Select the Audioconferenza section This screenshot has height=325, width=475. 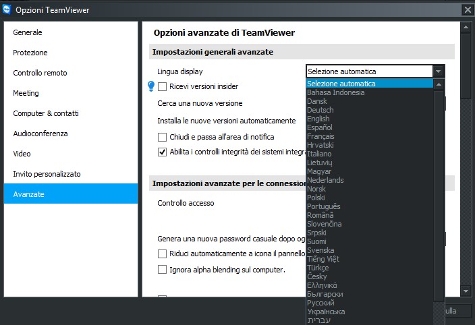coord(71,134)
